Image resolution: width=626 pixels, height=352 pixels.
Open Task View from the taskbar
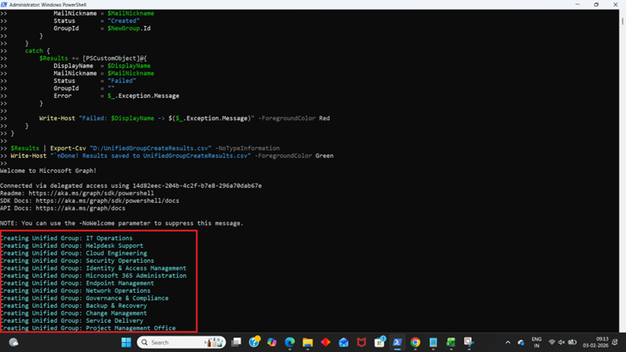coord(236,342)
